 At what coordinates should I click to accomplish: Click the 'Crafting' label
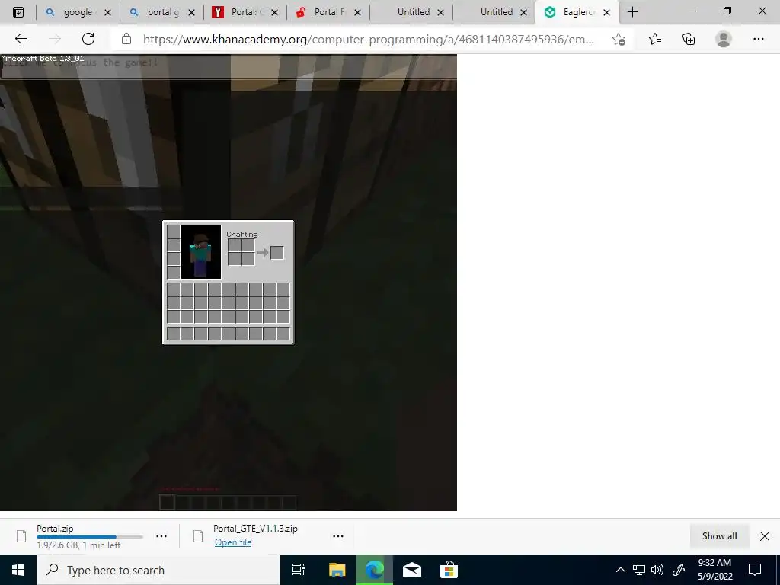242,235
